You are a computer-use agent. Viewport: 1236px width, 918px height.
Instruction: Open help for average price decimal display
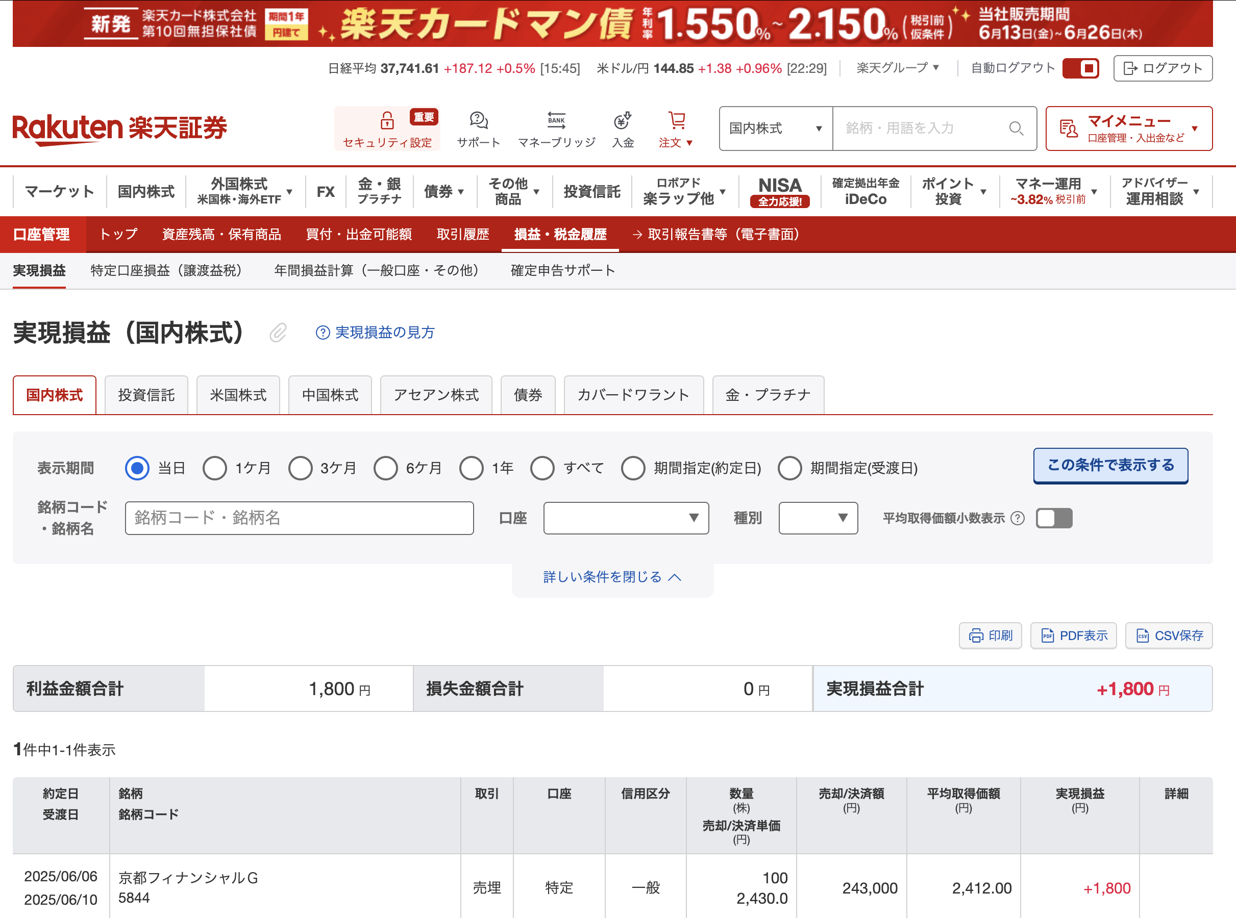1018,519
